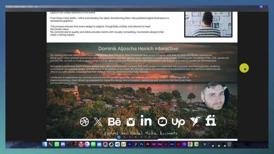This screenshot has width=274, height=154.
Task: Open Discord from the dock
Action: [63, 144]
